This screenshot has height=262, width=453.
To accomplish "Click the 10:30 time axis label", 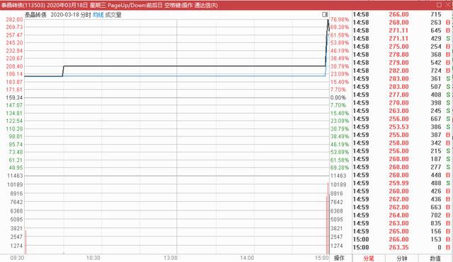I will pos(93,258).
